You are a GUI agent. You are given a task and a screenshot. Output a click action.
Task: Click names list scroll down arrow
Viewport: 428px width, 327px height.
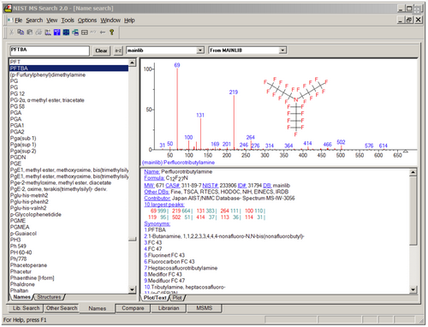pos(132,290)
